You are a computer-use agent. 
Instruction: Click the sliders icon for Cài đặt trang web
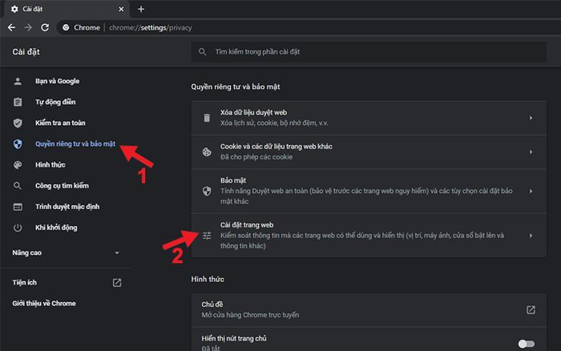(207, 236)
